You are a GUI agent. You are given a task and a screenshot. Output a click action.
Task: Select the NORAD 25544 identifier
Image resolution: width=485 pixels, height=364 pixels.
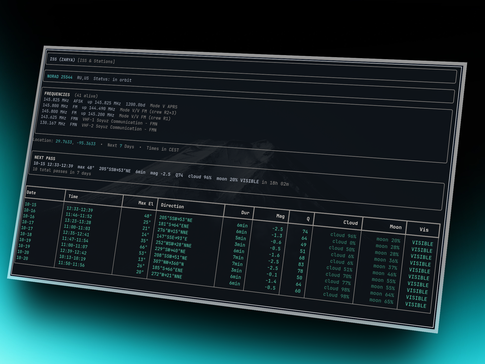pos(60,77)
